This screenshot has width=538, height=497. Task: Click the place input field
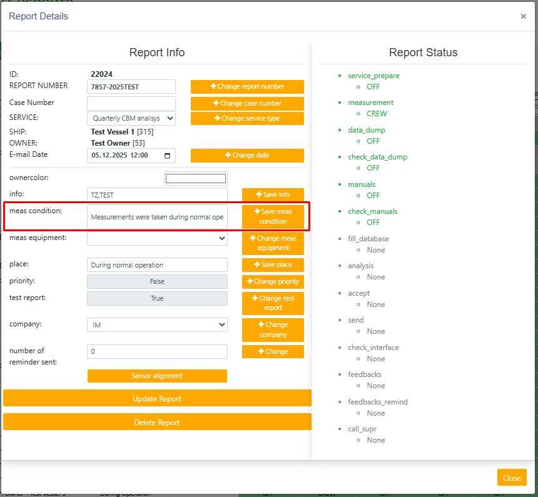[157, 265]
